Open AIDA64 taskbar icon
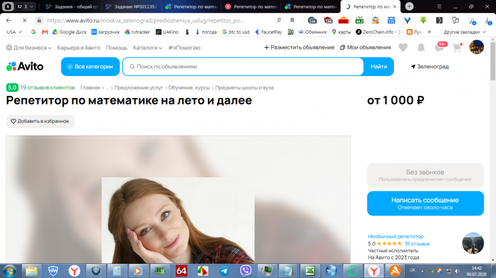 tap(181, 271)
